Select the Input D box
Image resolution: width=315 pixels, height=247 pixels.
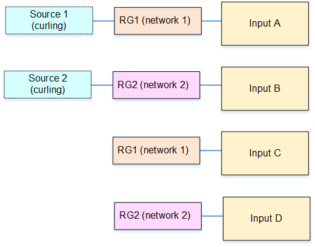click(267, 219)
